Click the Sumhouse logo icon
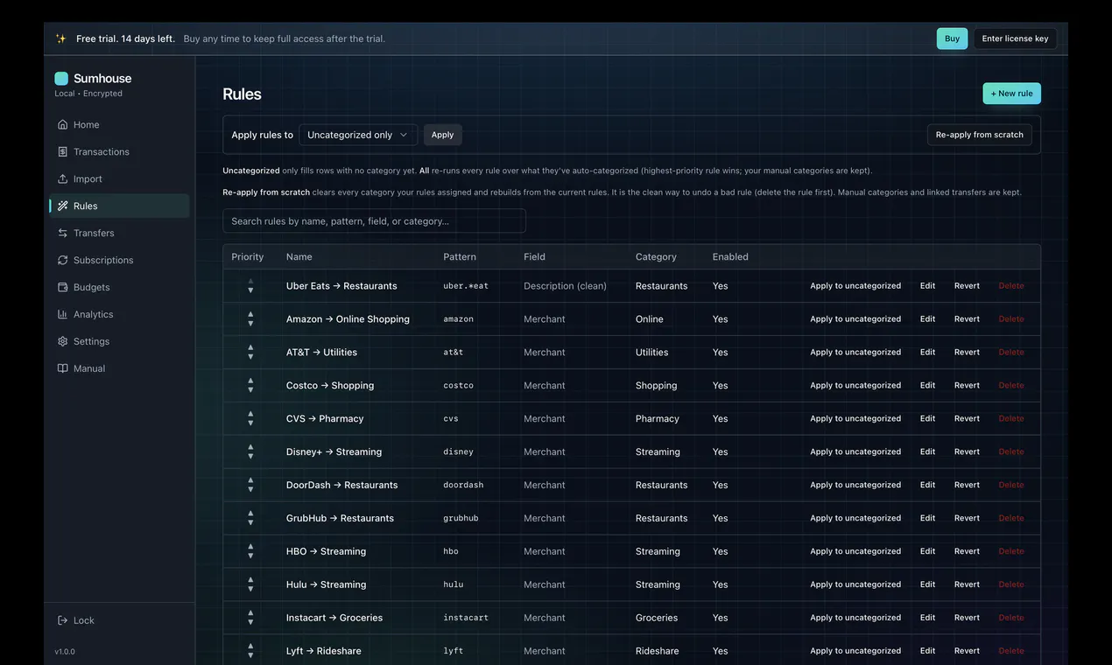This screenshot has height=665, width=1112. pos(61,78)
